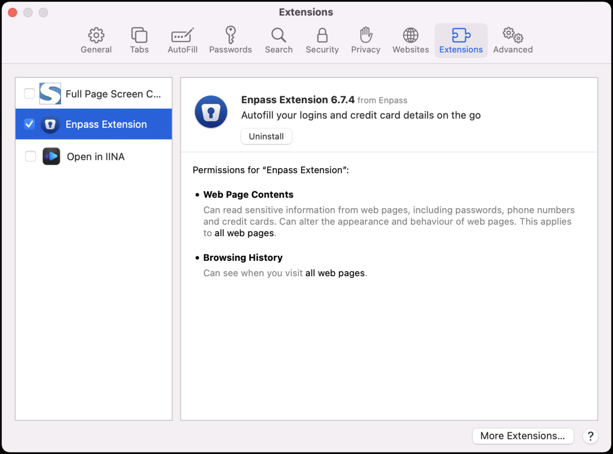The width and height of the screenshot is (613, 454).
Task: Close the Extensions preferences window
Action: [13, 12]
